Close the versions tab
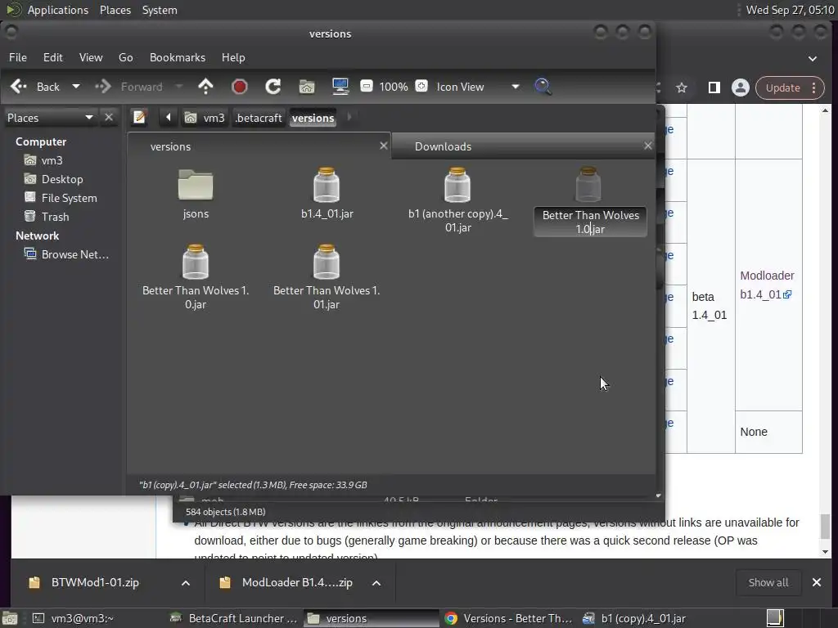This screenshot has width=838, height=628. point(383,146)
